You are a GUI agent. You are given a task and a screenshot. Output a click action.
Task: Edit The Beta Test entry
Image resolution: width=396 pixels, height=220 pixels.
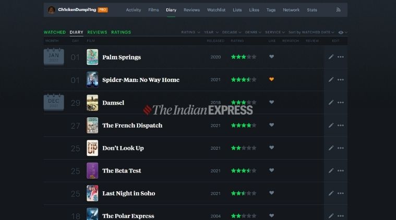pyautogui.click(x=331, y=171)
